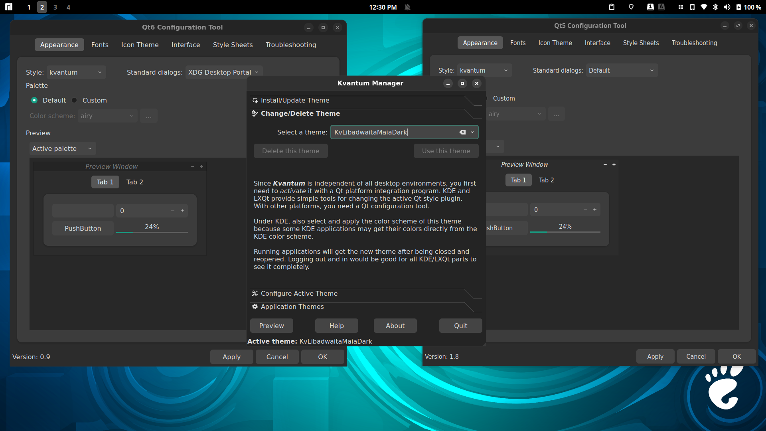Open the Qt5 color scheme airy dropdown

click(515, 114)
